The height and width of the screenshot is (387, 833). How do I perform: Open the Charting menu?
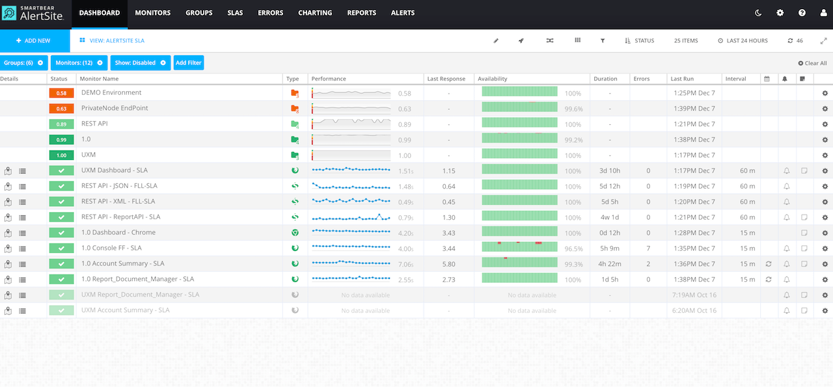(x=315, y=13)
